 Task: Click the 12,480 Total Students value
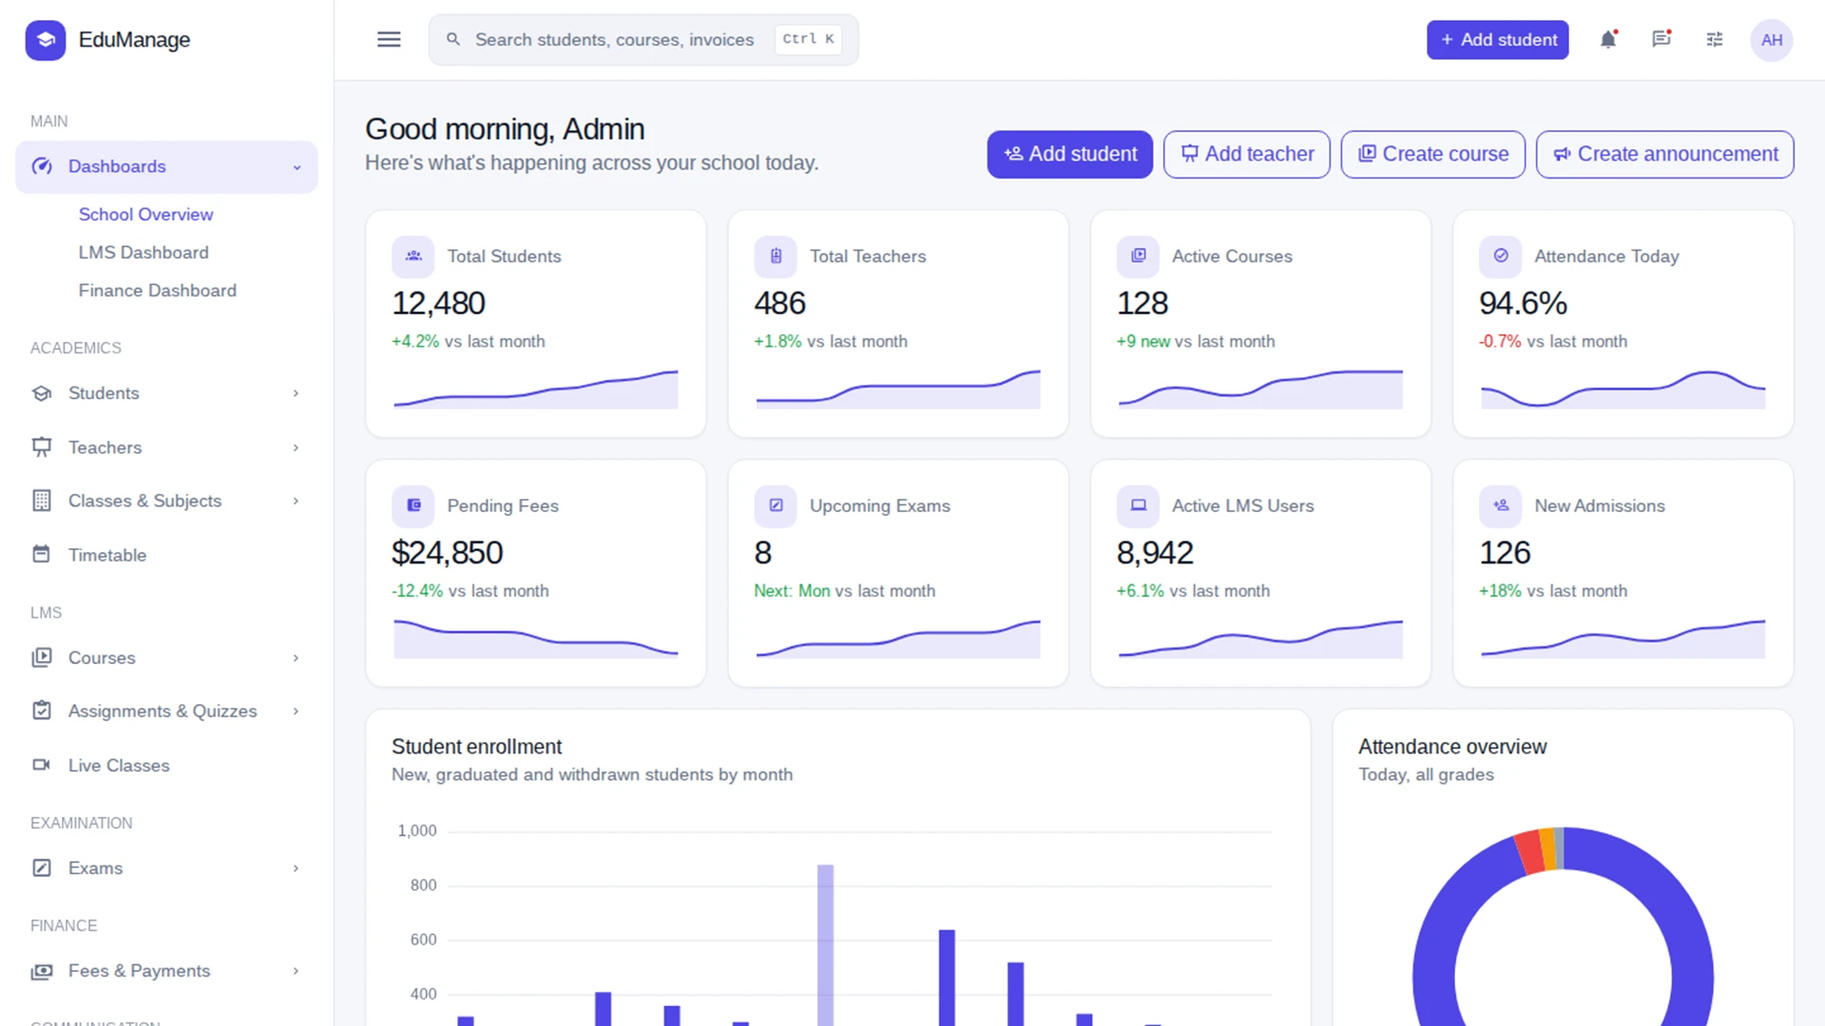click(438, 303)
